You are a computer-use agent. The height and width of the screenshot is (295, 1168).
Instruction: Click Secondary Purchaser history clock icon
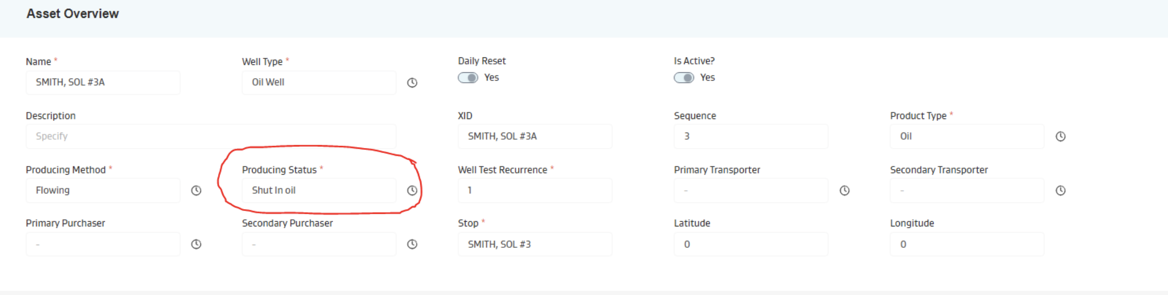click(x=412, y=244)
